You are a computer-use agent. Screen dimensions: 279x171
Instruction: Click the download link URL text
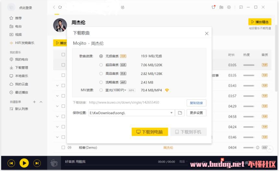[x=124, y=102]
